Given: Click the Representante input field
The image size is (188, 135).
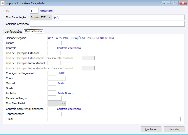Looking at the screenshot, I should click(x=54, y=114).
